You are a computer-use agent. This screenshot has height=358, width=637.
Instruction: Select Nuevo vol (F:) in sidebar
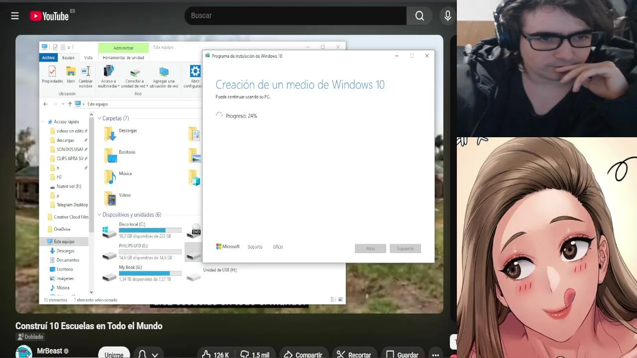click(65, 186)
